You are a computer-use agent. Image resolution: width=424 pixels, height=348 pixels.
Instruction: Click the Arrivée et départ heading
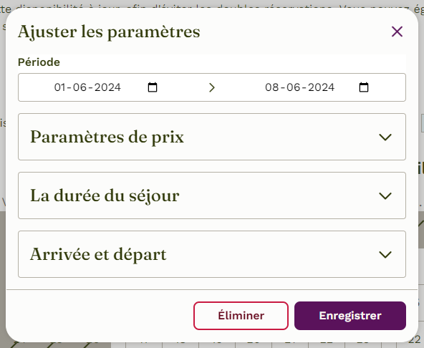click(98, 254)
